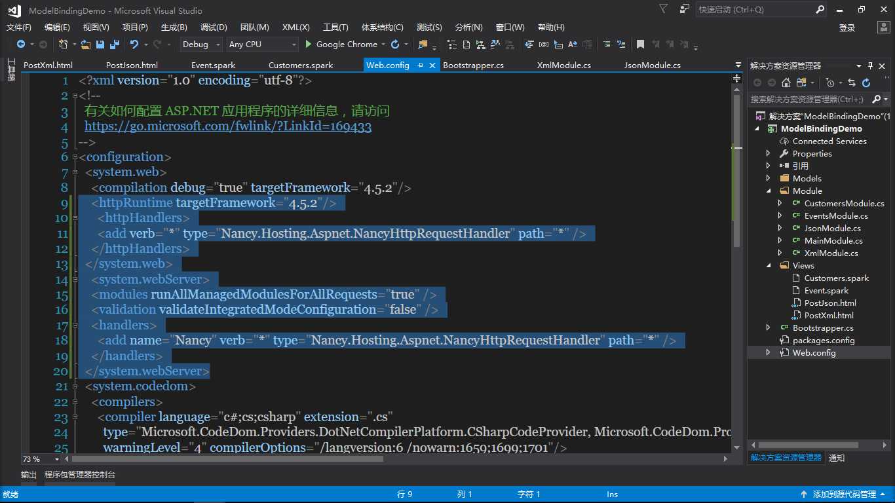The height and width of the screenshot is (503, 895).
Task: Click the Home icon in Solution Explorer
Action: (786, 83)
